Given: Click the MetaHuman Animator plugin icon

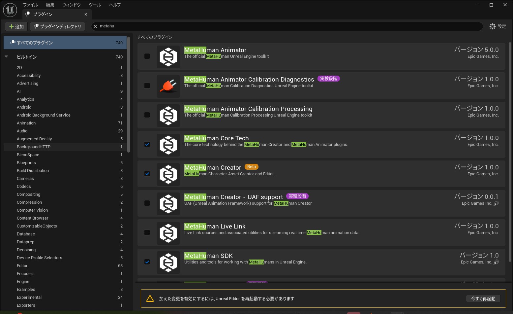Looking at the screenshot, I should coord(168,57).
